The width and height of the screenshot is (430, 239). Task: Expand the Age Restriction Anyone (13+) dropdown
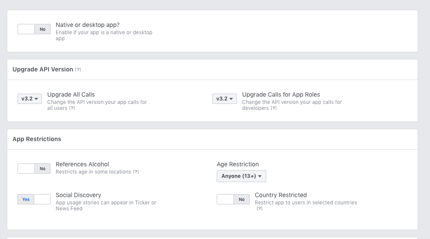click(242, 176)
